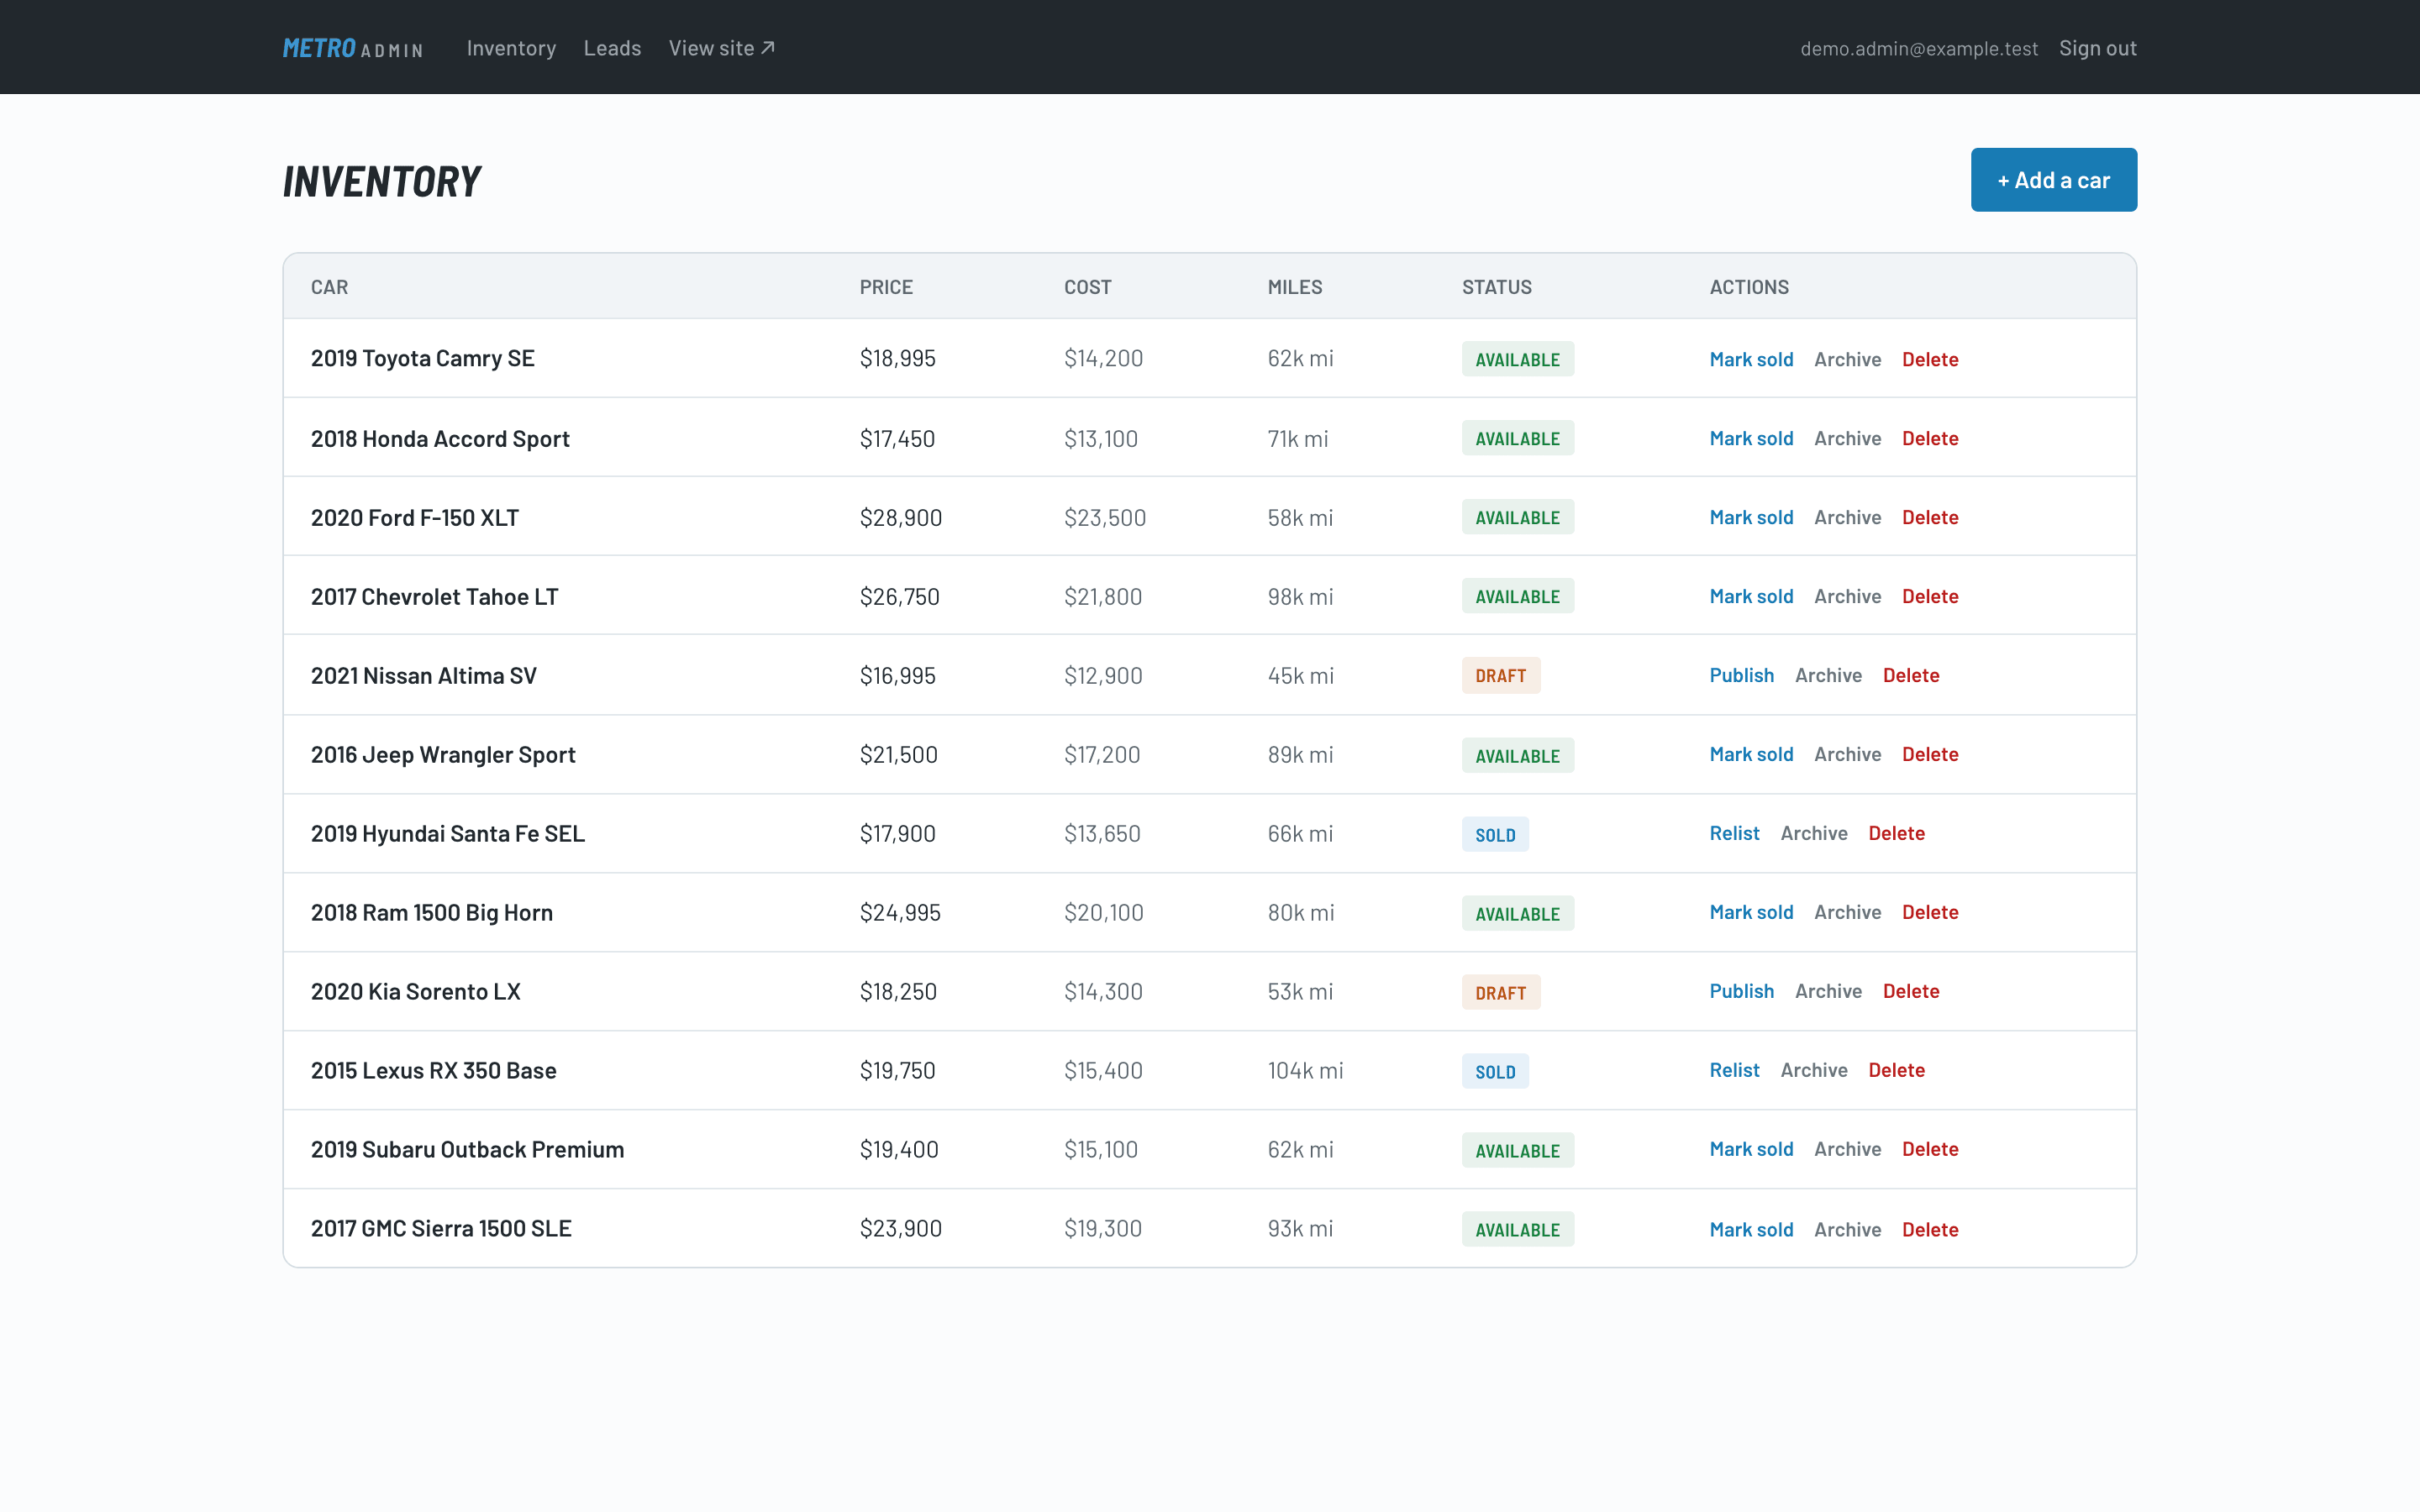2420x1512 pixels.
Task: Mark the 2018 Ram 1500 Big Horn sold
Action: pos(1751,912)
